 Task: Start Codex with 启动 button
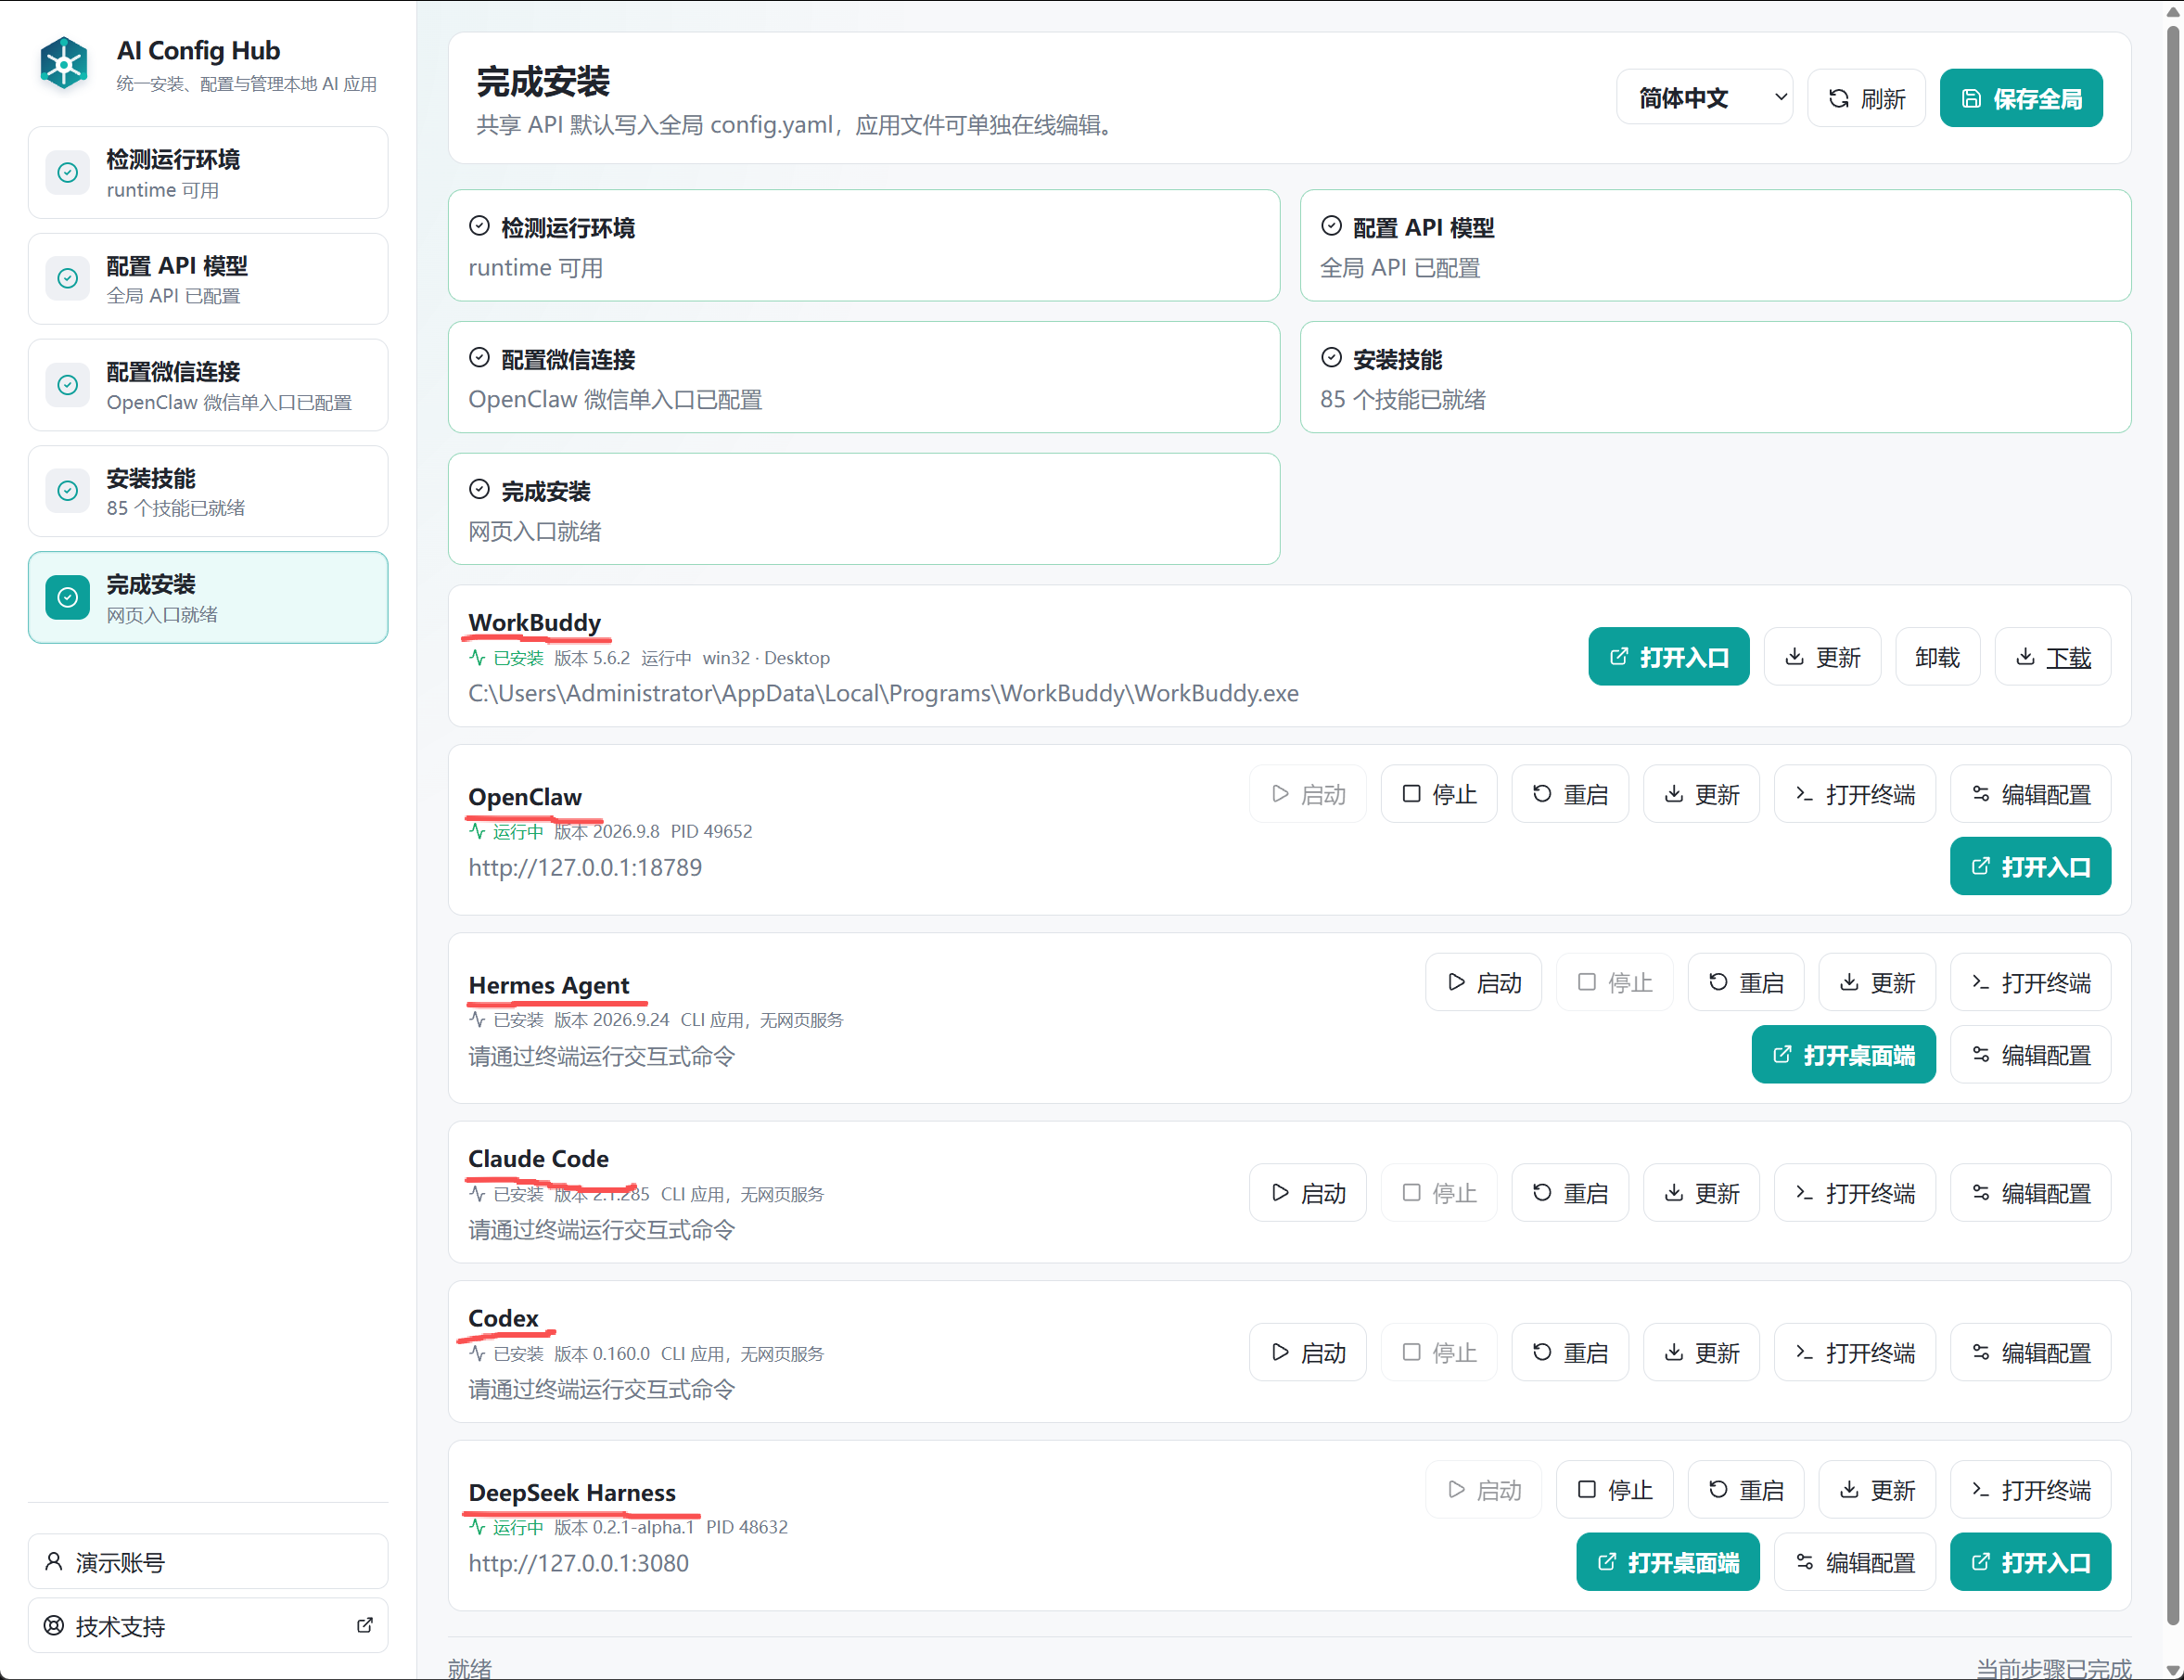[1308, 1352]
